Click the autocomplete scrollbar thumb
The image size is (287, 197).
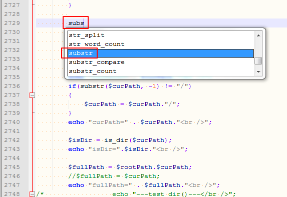(x=258, y=61)
